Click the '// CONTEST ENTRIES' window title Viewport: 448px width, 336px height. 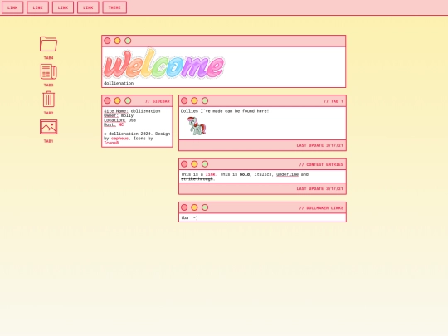click(321, 164)
